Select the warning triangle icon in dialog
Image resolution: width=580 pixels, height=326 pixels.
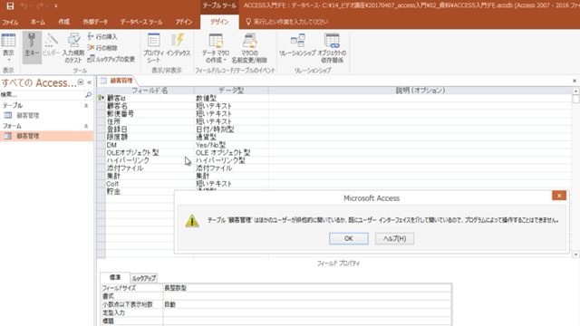pyautogui.click(x=192, y=221)
